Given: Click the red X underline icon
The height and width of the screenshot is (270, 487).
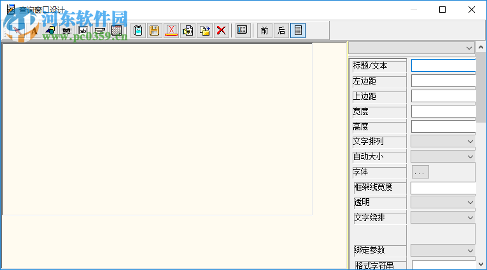Looking at the screenshot, I should [x=171, y=30].
